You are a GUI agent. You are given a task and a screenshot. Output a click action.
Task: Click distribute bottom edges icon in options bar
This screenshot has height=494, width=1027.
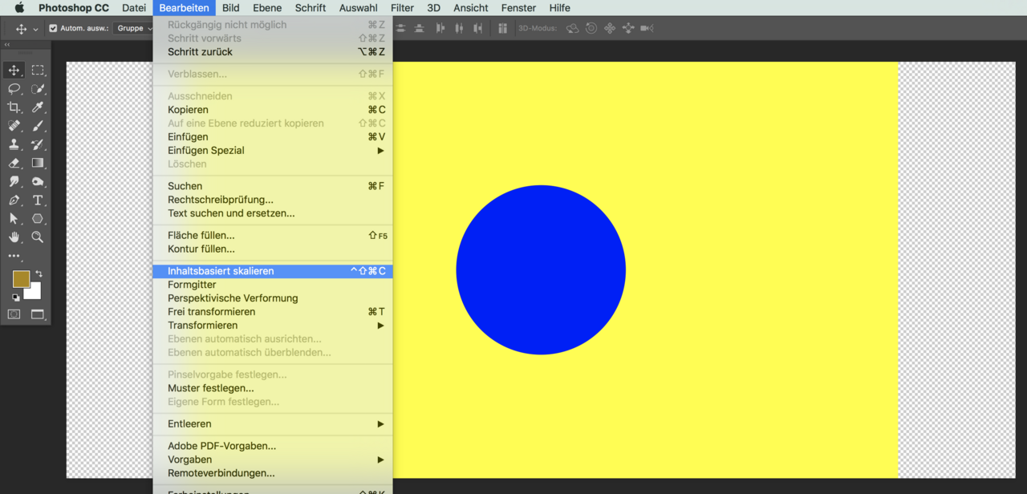coord(419,28)
